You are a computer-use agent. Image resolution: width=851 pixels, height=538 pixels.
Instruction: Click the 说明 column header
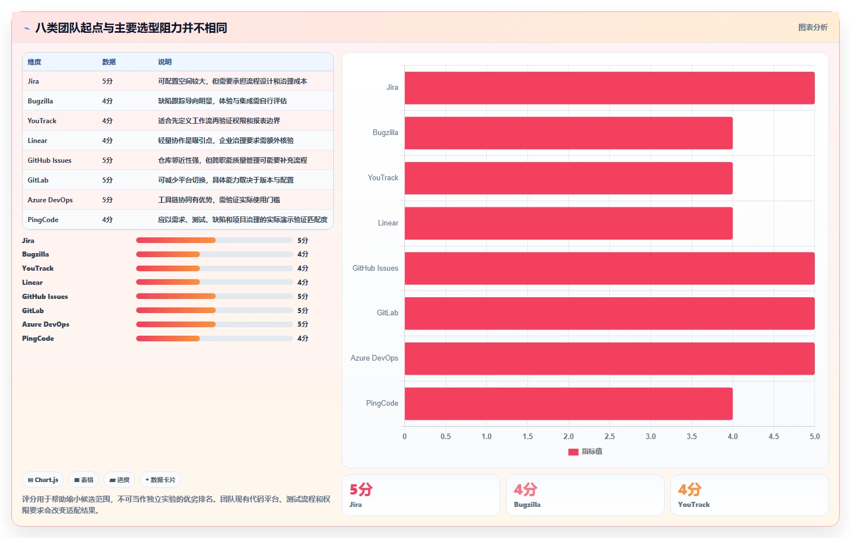coord(165,62)
